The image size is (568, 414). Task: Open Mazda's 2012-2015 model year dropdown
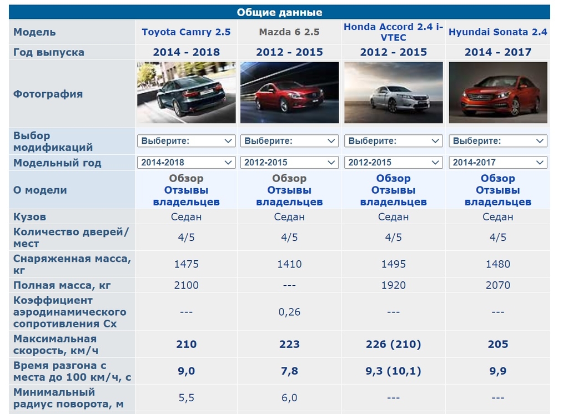click(x=289, y=163)
